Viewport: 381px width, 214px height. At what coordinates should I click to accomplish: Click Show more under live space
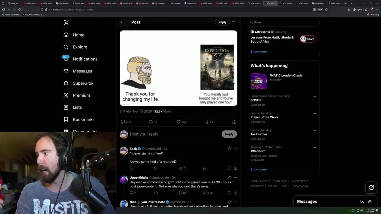click(258, 51)
